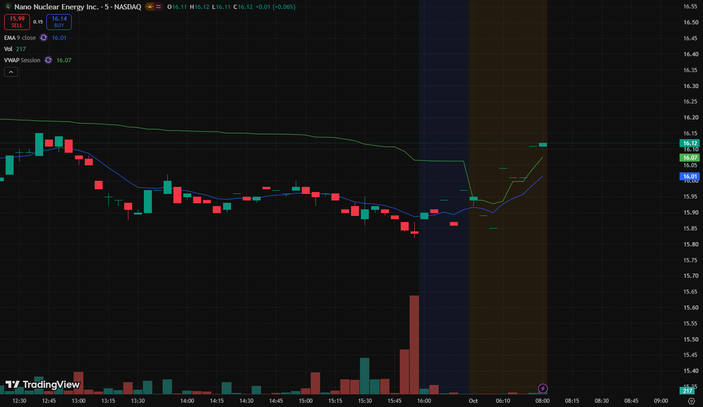Click the Nano Nuclear Energy symbol logo icon
This screenshot has height=407, width=703.
pyautogui.click(x=8, y=7)
